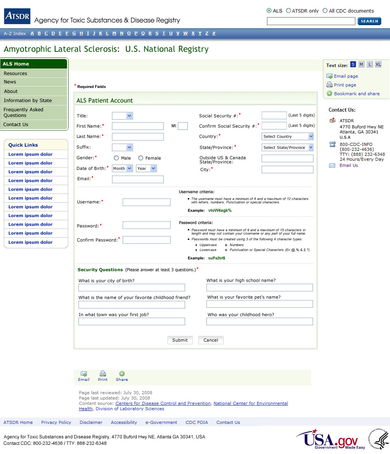Open the birth Month dropdown

coord(122,168)
